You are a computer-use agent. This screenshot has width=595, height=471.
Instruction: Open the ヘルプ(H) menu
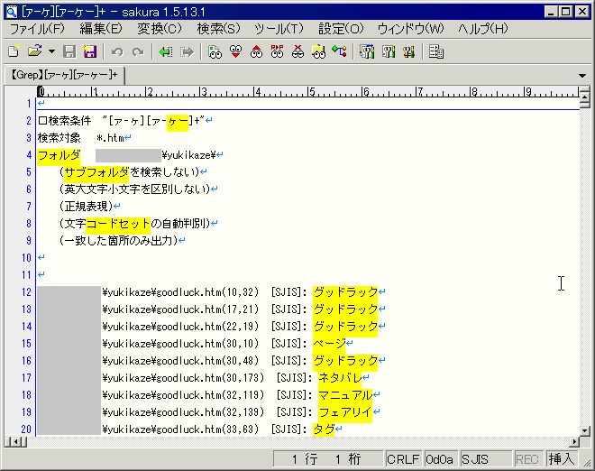[x=482, y=29]
